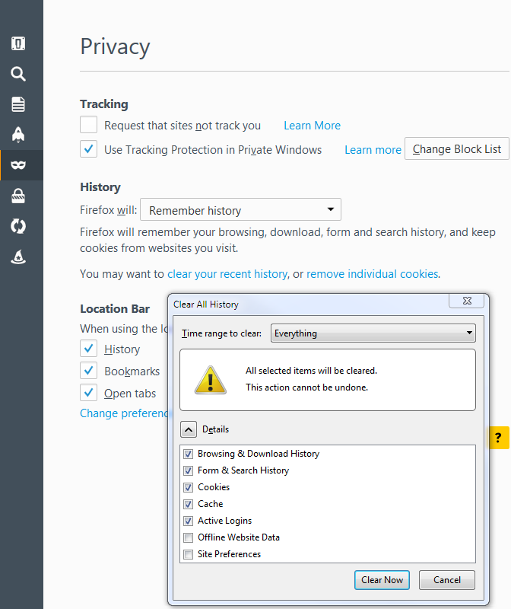Open the 'Time range to clear' dropdown
The image size is (511, 609).
pyautogui.click(x=373, y=333)
